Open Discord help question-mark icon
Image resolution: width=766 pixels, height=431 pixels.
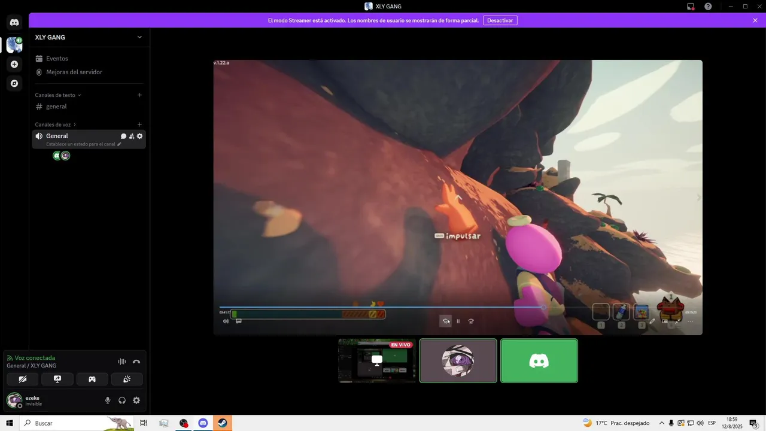pos(709,7)
